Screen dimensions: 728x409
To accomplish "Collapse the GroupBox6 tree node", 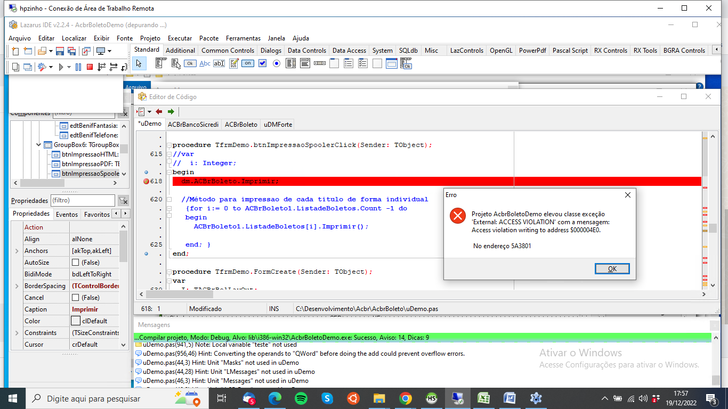I will [x=39, y=145].
